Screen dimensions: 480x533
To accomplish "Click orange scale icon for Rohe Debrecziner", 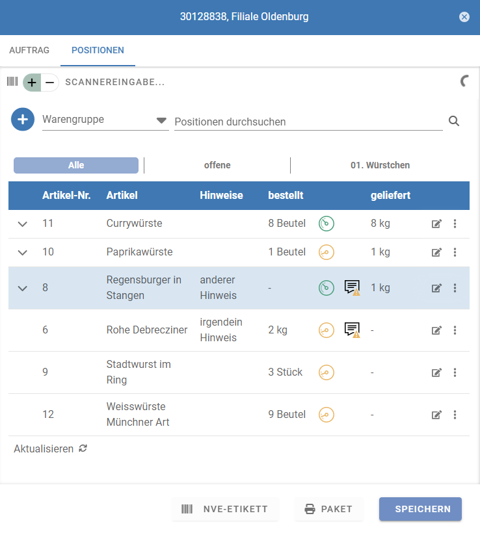I will click(327, 330).
